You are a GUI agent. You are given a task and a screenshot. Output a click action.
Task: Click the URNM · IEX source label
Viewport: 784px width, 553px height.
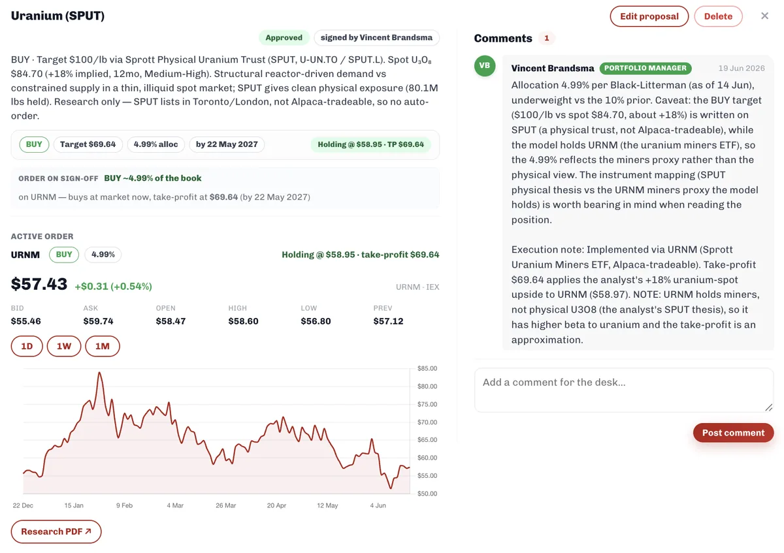click(417, 287)
